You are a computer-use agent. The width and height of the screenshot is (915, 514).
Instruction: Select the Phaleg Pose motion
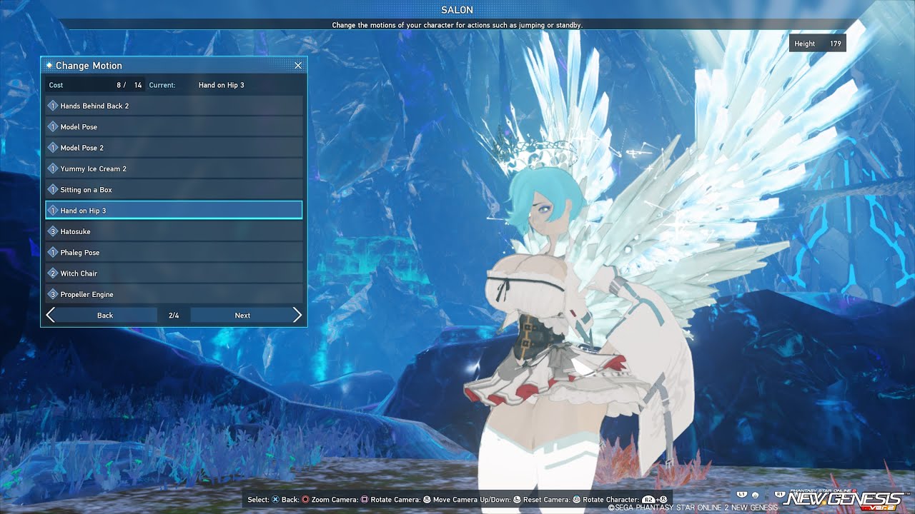pyautogui.click(x=174, y=252)
